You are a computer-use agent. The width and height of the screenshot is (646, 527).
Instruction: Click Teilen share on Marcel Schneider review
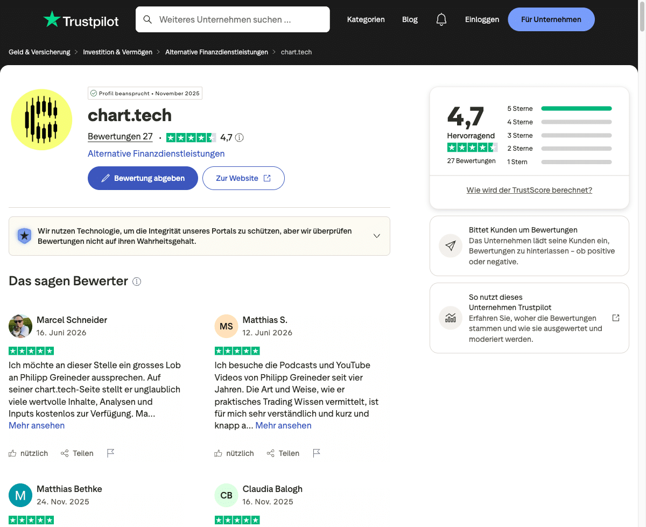pyautogui.click(x=77, y=453)
